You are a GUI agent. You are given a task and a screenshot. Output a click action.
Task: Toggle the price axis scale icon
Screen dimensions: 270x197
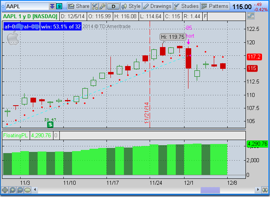click(x=251, y=16)
